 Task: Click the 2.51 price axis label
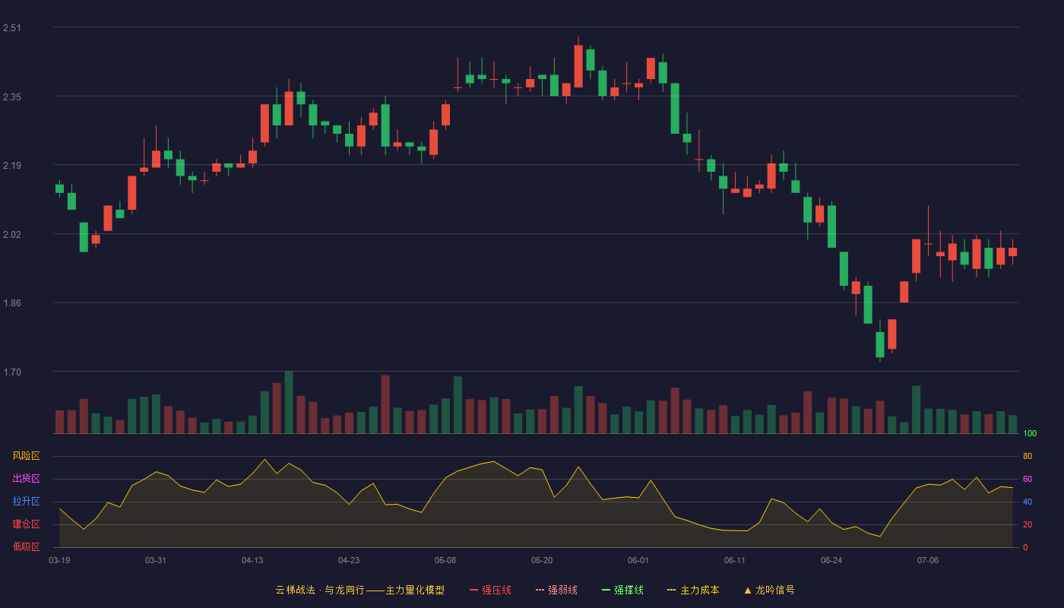(12, 28)
